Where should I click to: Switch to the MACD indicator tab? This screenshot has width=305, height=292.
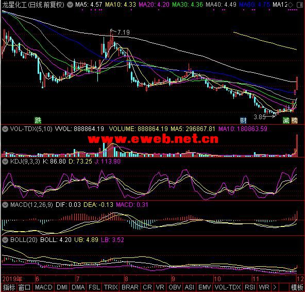click(x=44, y=287)
